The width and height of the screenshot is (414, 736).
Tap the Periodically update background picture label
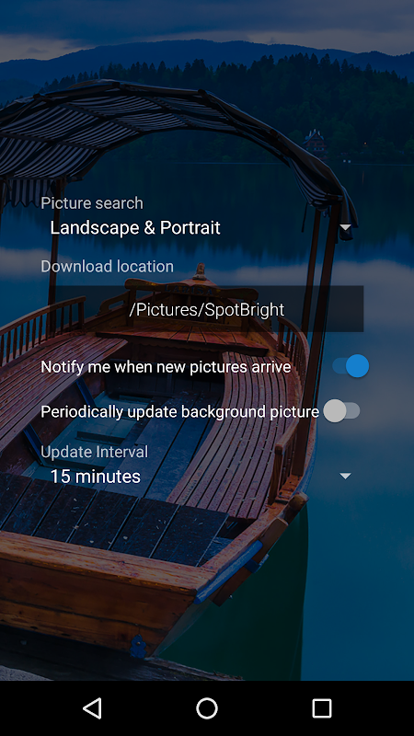point(179,411)
